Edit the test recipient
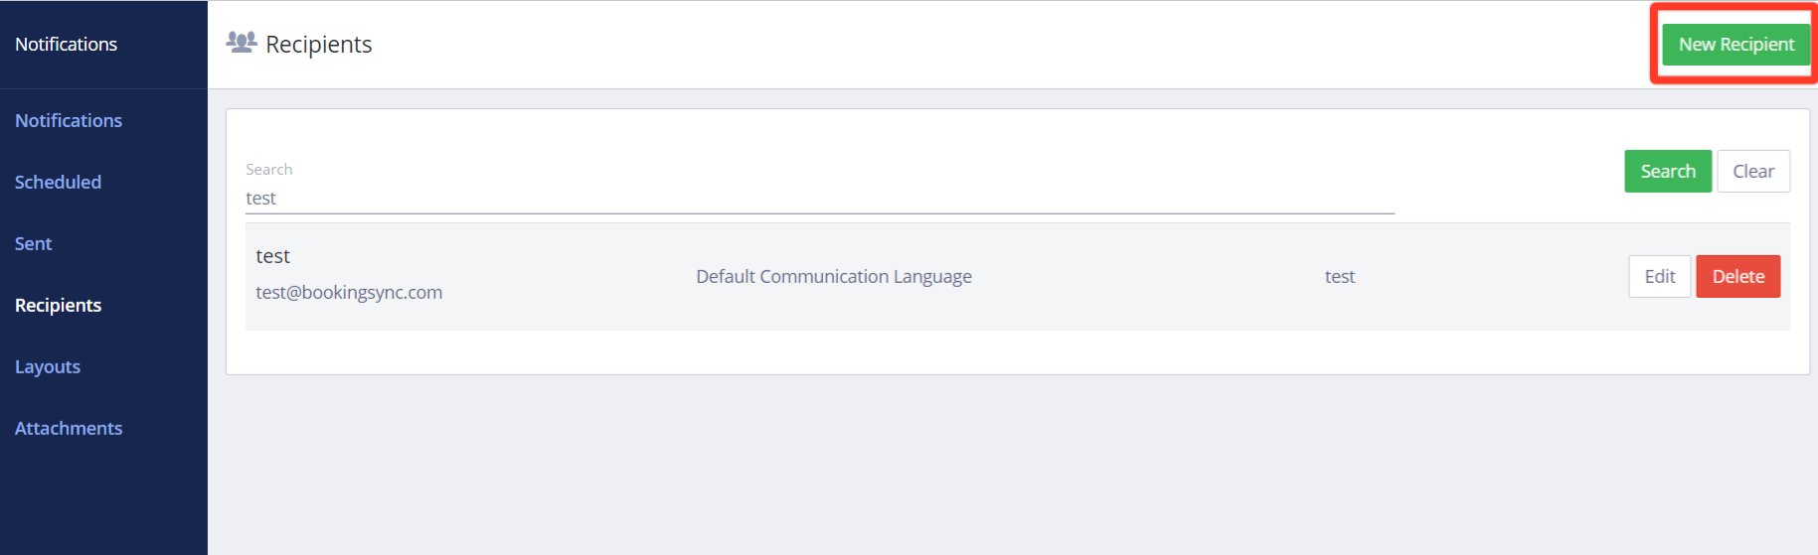The width and height of the screenshot is (1818, 555). (x=1659, y=277)
